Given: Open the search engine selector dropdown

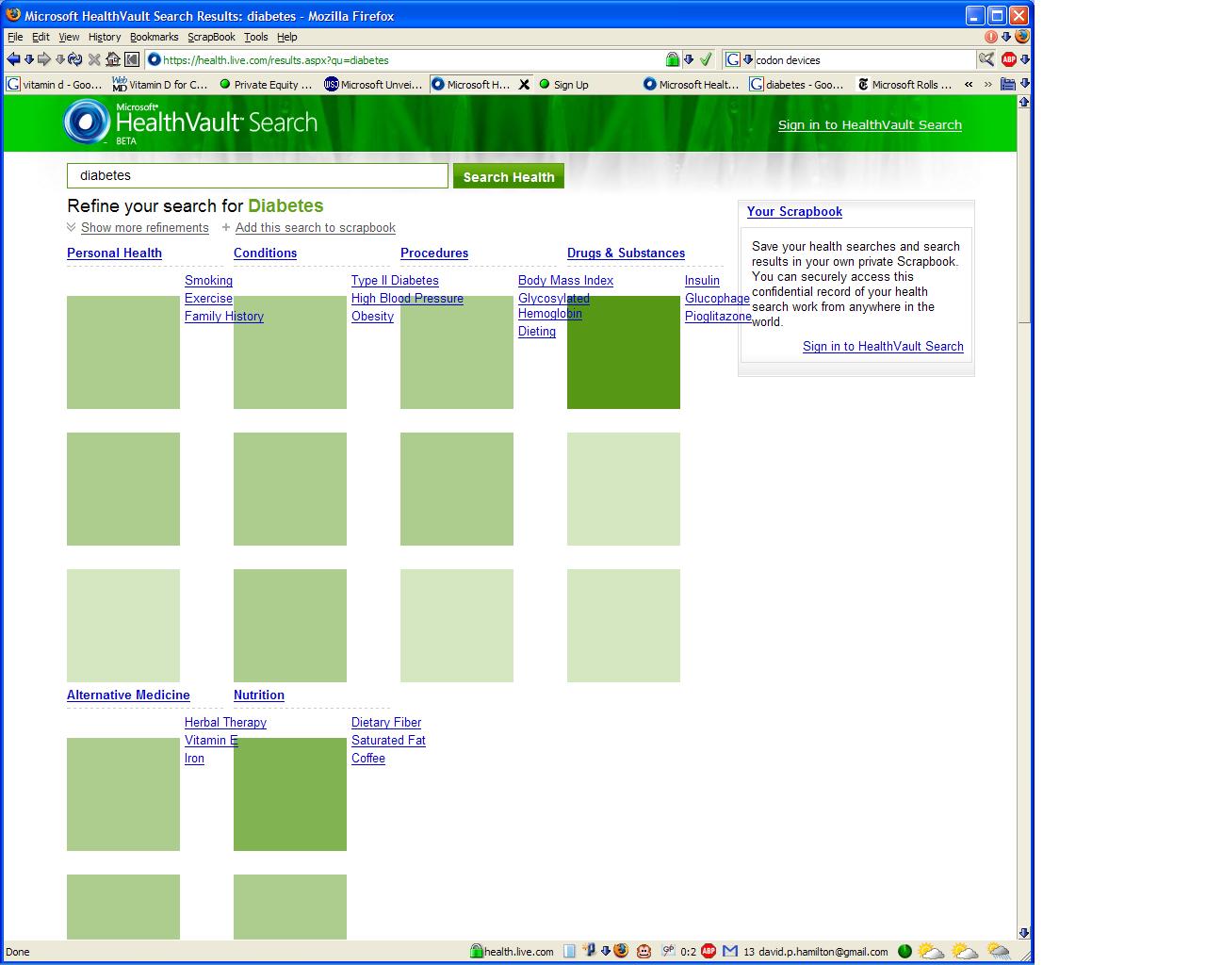Looking at the screenshot, I should click(748, 59).
